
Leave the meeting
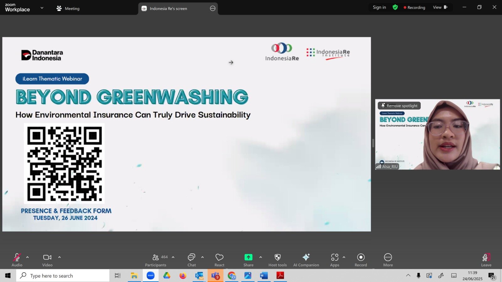click(x=486, y=260)
